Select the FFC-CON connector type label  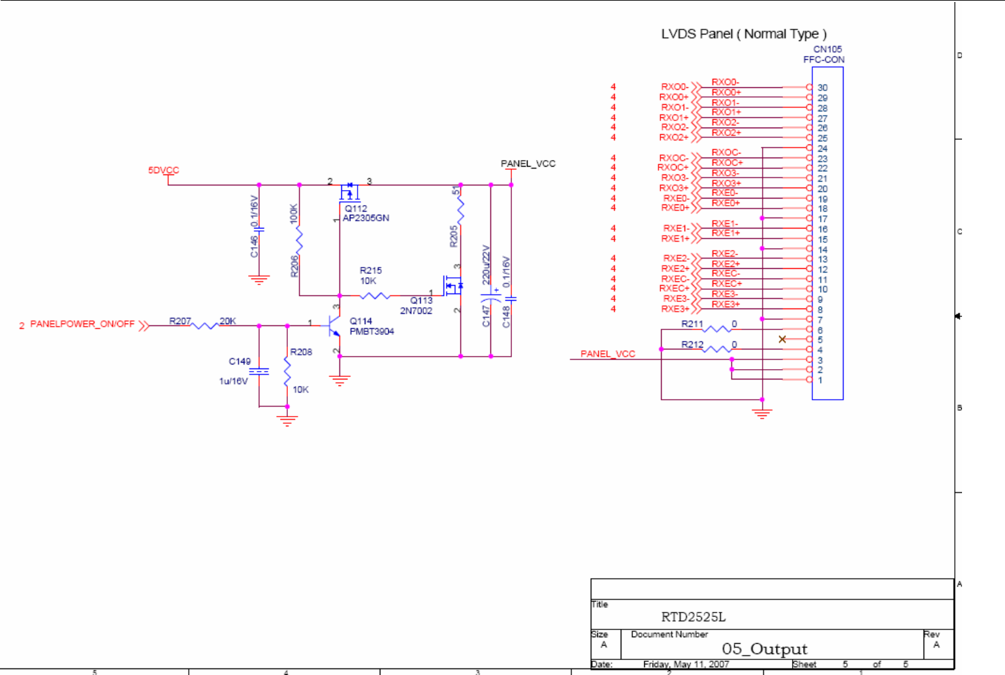click(x=824, y=59)
